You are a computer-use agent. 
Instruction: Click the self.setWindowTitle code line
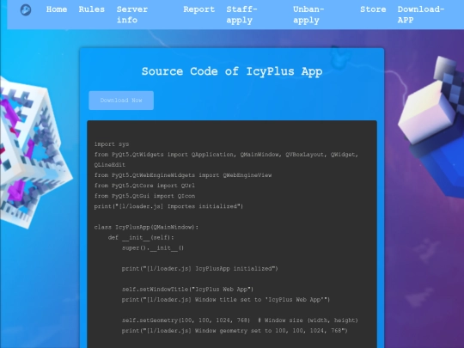[187, 289]
